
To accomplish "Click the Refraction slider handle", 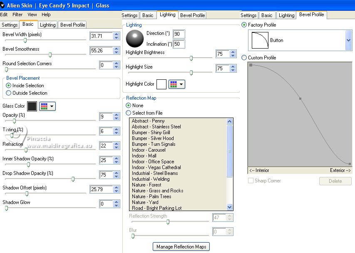I will coord(26,150).
